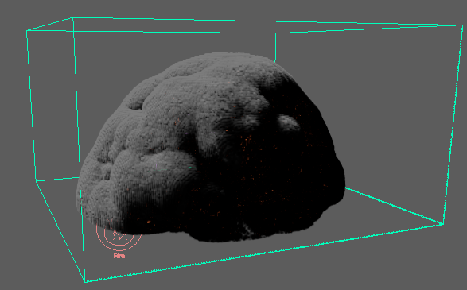
Task: Select the dark smoke volume
Action: pos(211,147)
